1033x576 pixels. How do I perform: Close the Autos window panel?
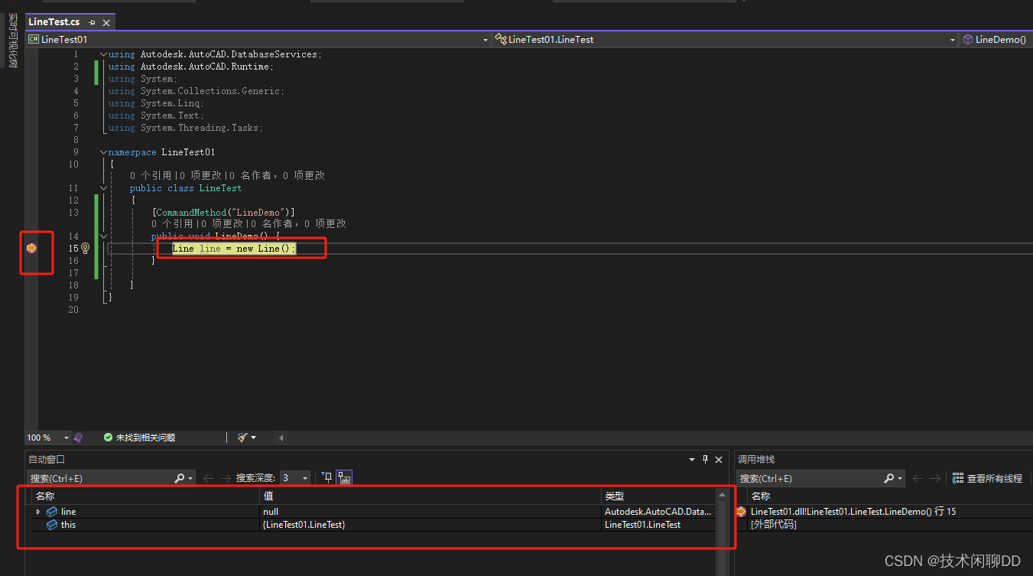[x=719, y=460]
